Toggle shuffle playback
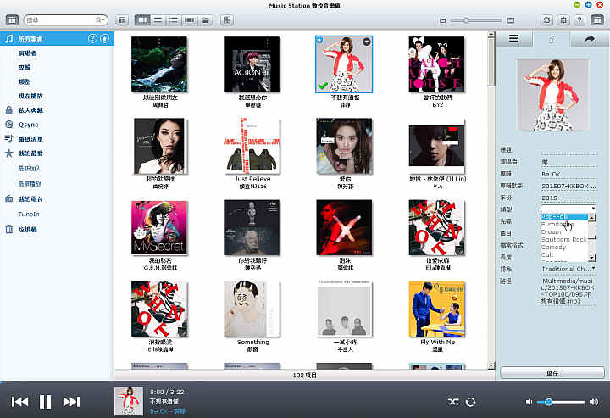This screenshot has height=418, width=610. point(453,402)
